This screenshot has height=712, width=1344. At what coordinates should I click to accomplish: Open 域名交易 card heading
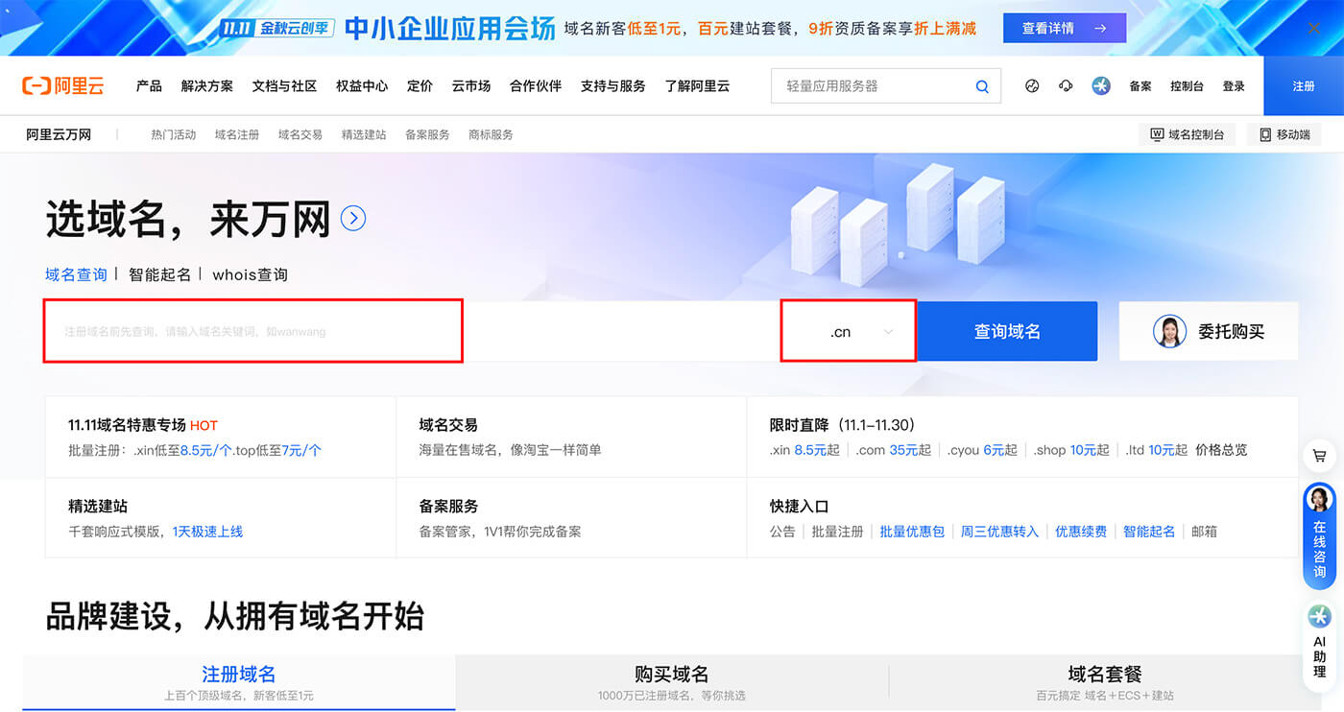click(x=448, y=425)
